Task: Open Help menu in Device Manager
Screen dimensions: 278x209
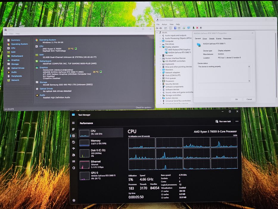Action: coord(178,24)
